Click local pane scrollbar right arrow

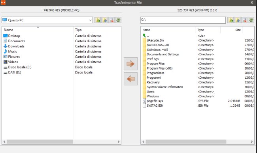click(119, 142)
